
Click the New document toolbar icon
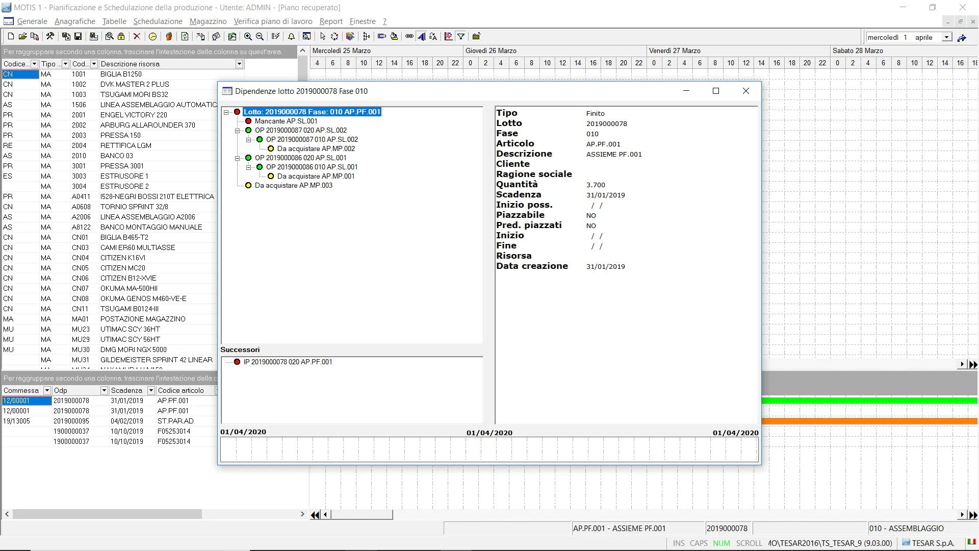click(10, 36)
